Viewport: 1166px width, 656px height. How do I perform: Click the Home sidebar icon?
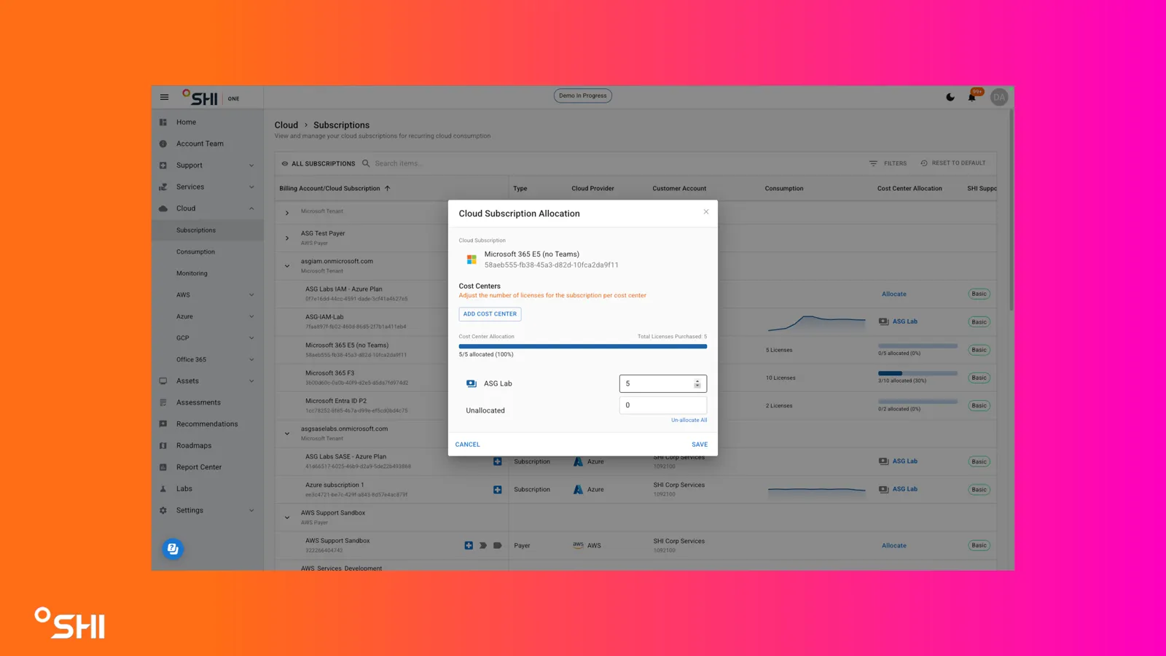163,122
